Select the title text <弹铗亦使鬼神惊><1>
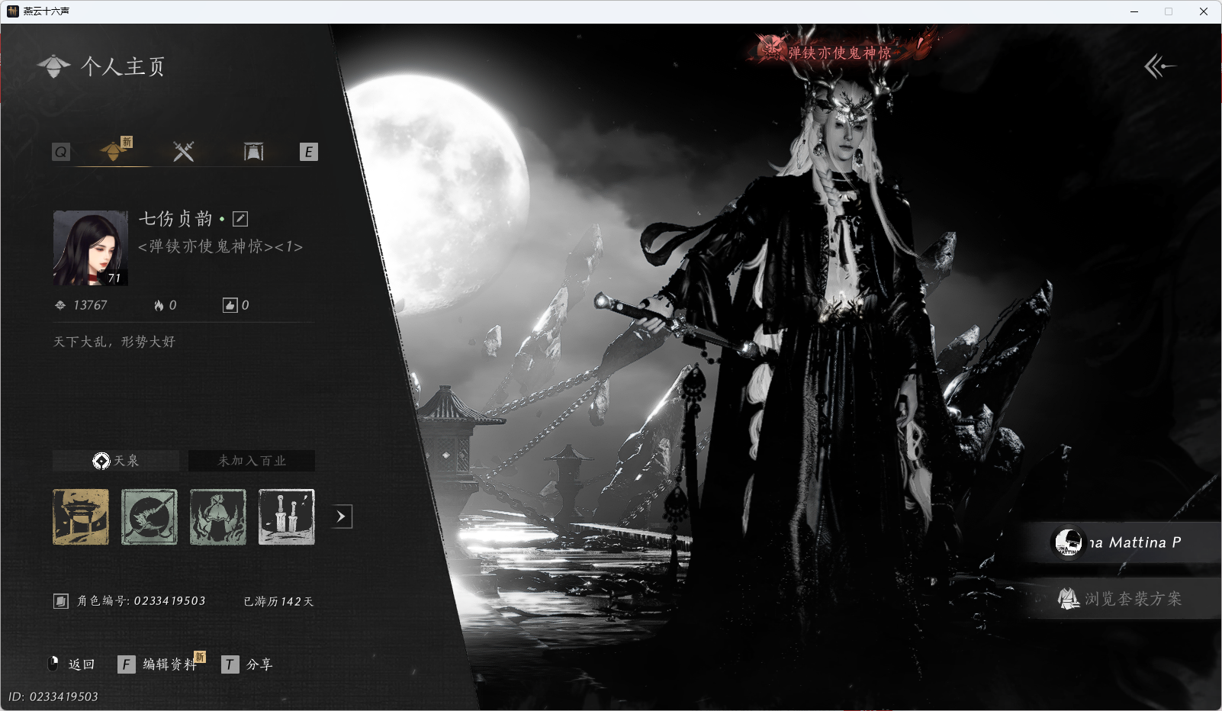The image size is (1222, 711). pos(220,246)
